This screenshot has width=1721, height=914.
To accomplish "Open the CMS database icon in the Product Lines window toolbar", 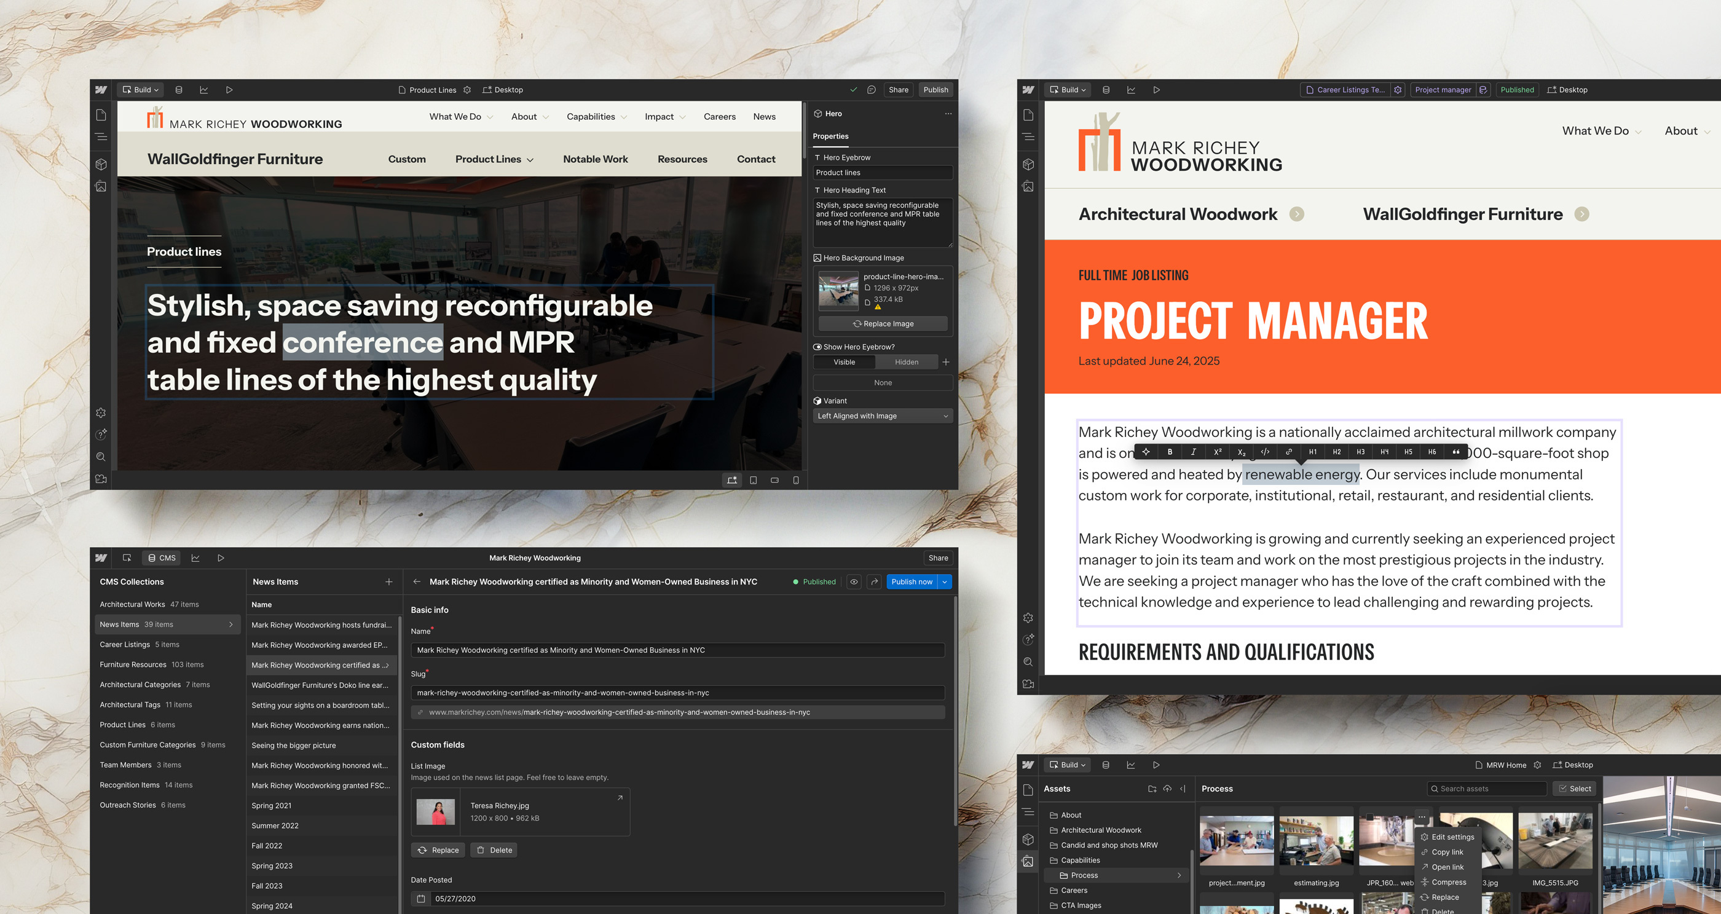I will coord(179,90).
